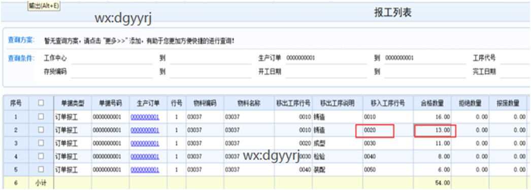Image resolution: width=531 pixels, height=190 pixels.
Task: Sort by the 移出工序说明 column header
Action: [337, 104]
